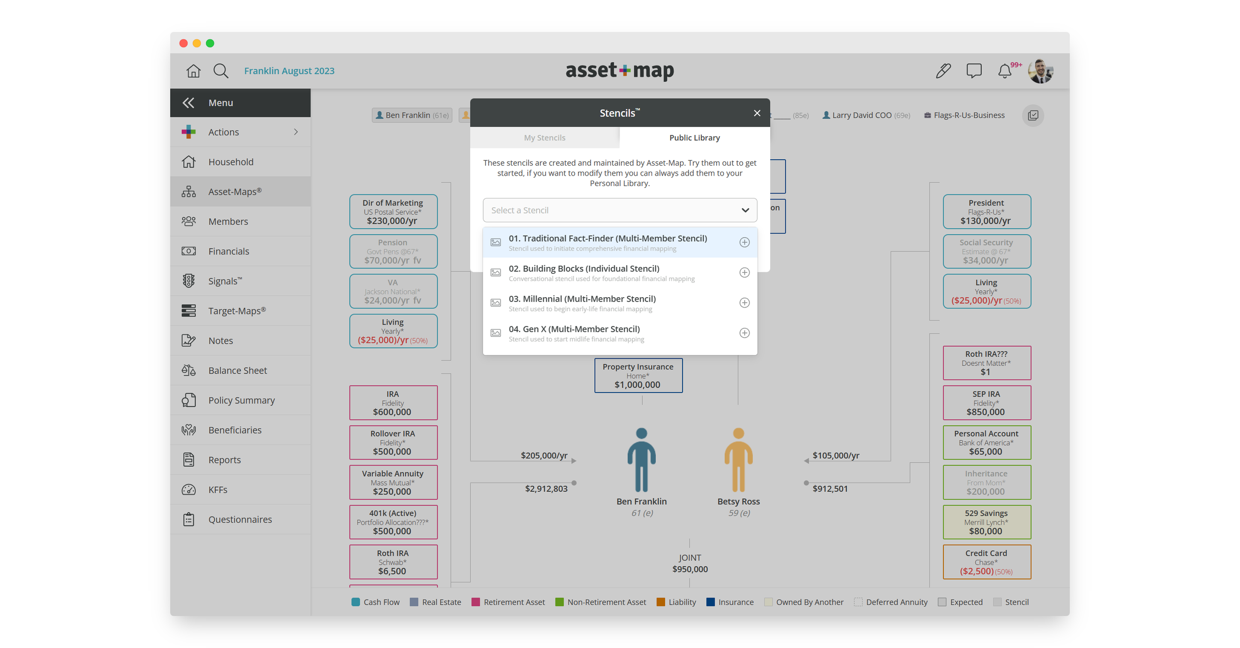This screenshot has height=648, width=1240.
Task: Select the 529 Savings Merrill Lynch card
Action: tap(987, 522)
